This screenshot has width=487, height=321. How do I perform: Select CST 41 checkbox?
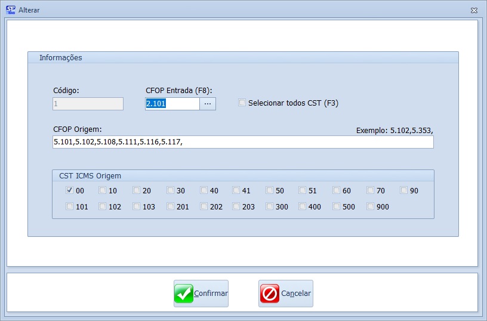click(x=236, y=190)
